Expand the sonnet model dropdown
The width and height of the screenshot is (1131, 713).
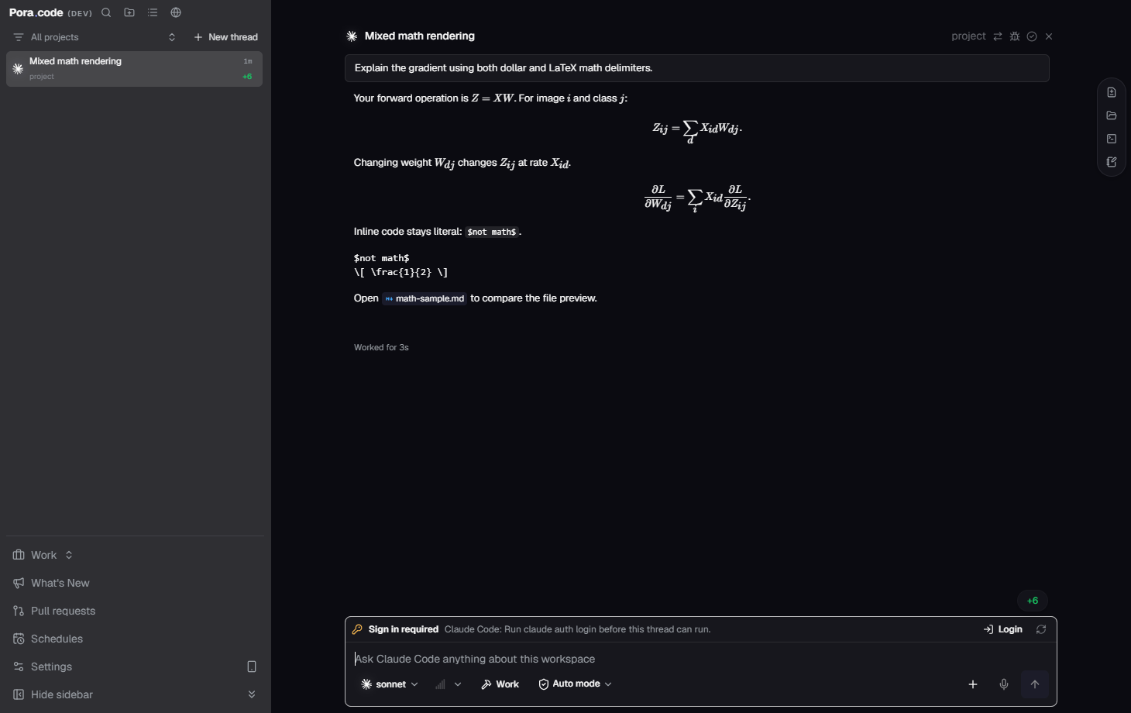(390, 684)
